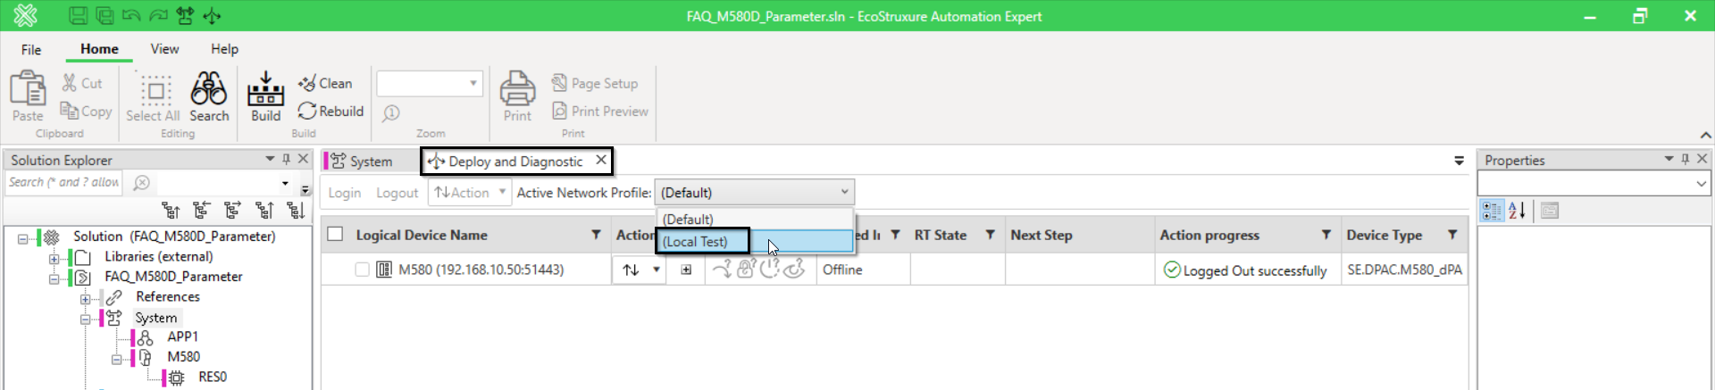Choose (Default) in the profile list
1715x390 pixels.
click(x=755, y=219)
